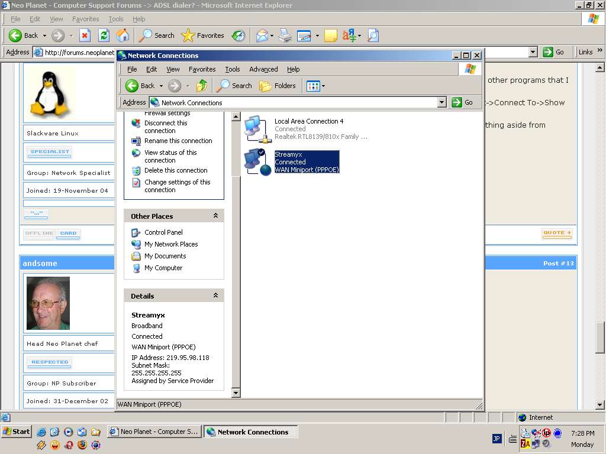Click the History icon in Internet Explorer

click(238, 35)
